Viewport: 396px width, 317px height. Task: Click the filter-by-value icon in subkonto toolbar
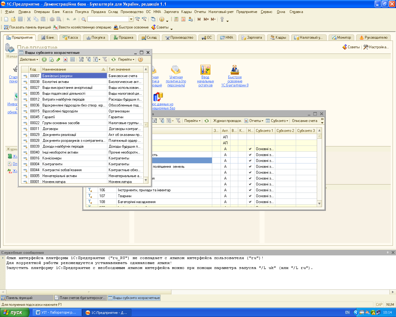click(x=88, y=59)
